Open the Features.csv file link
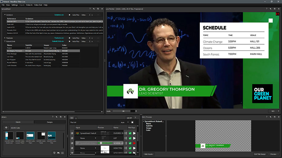282x158 pixels. pyautogui.click(x=59, y=38)
